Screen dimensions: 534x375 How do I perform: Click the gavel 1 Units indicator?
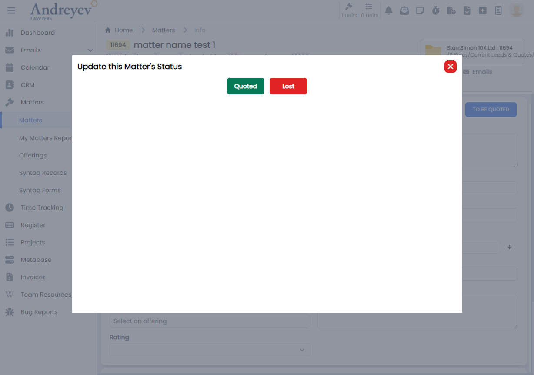[x=349, y=10]
